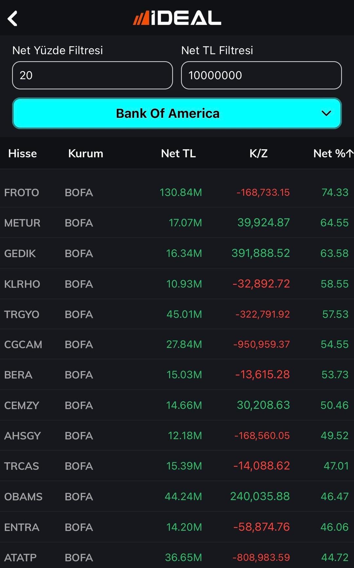Tap the back arrow icon

(12, 18)
